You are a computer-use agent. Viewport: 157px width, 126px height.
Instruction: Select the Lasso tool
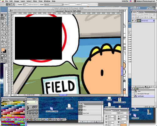2,21
